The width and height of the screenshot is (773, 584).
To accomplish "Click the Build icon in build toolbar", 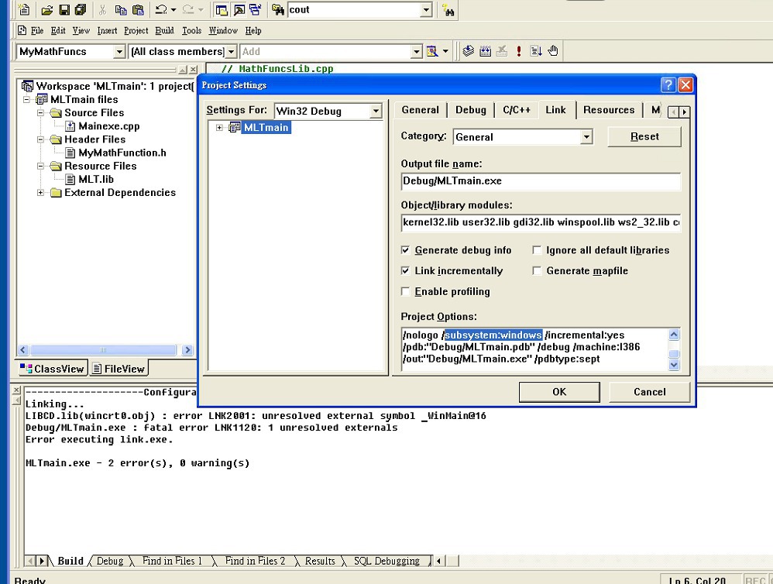I will coord(485,51).
